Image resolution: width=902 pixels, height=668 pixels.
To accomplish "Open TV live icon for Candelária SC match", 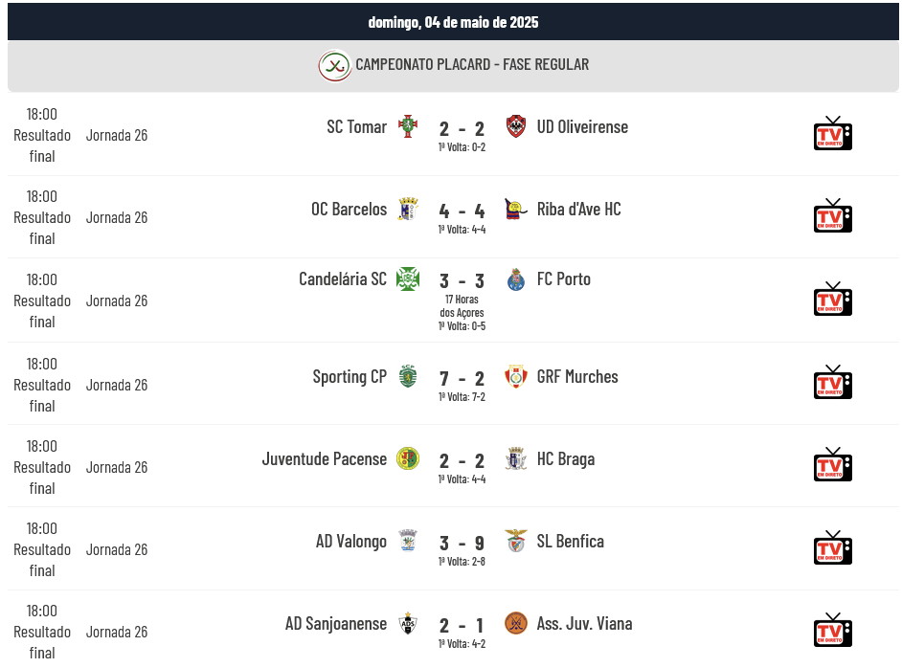I will pyautogui.click(x=832, y=299).
